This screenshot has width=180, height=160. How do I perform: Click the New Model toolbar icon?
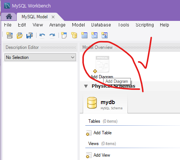10,35
